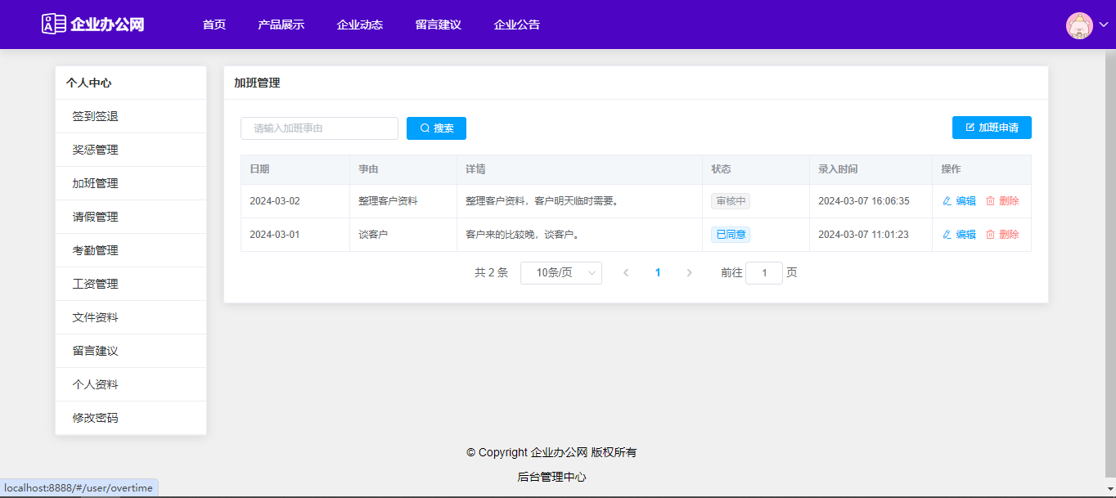
Task: Click the 加班申请 button
Action: tap(991, 128)
